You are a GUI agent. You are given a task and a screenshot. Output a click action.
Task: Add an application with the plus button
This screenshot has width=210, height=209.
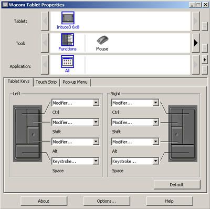click(205, 60)
